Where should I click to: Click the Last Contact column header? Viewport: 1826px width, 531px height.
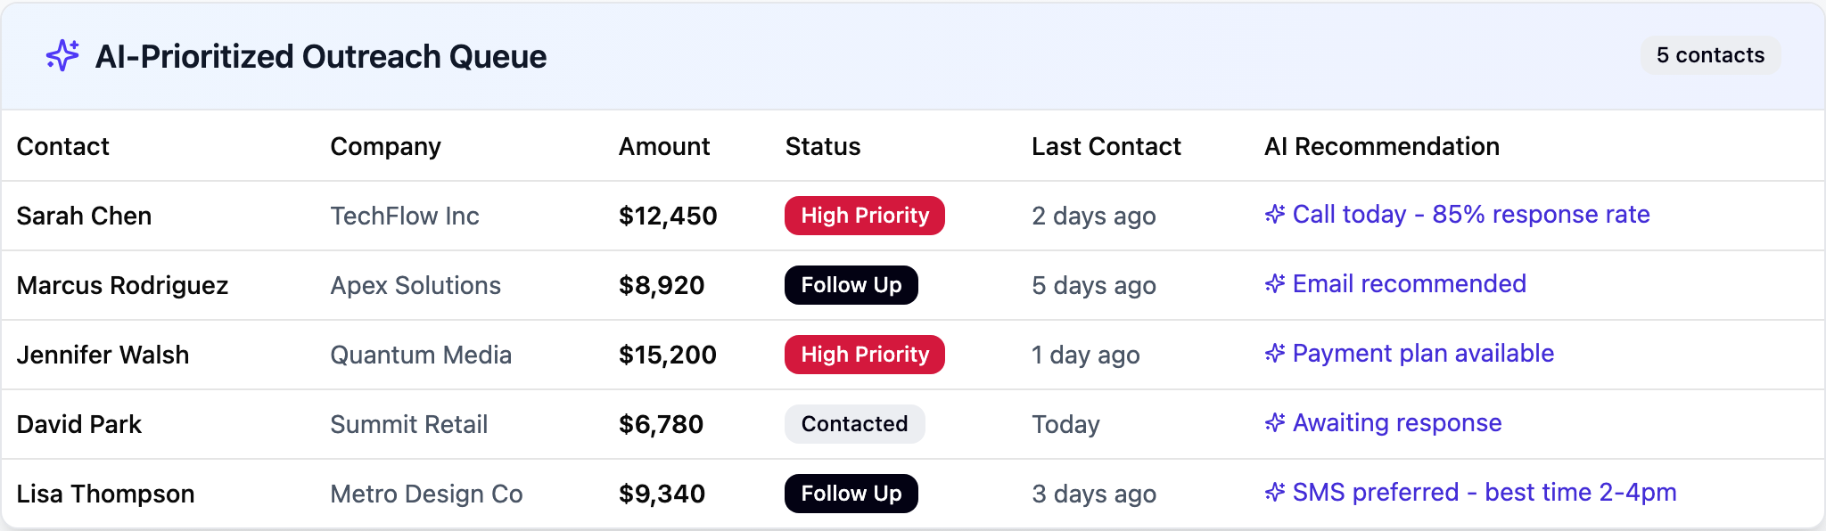pyautogui.click(x=1106, y=146)
